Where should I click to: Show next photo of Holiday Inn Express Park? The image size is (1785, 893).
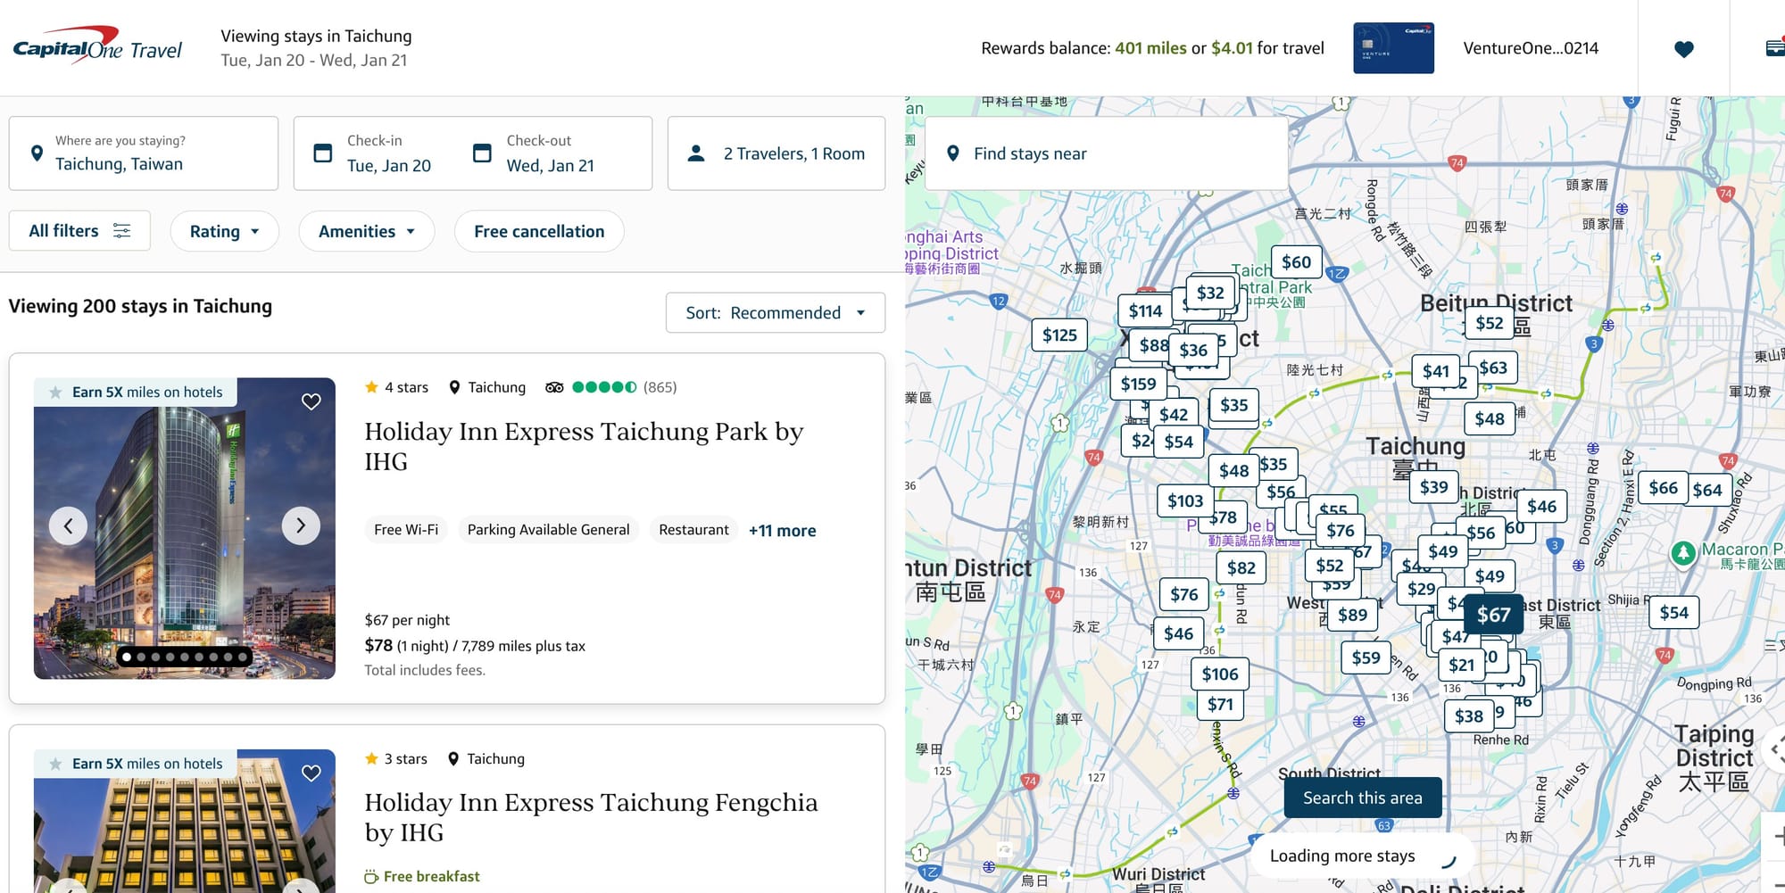point(301,526)
